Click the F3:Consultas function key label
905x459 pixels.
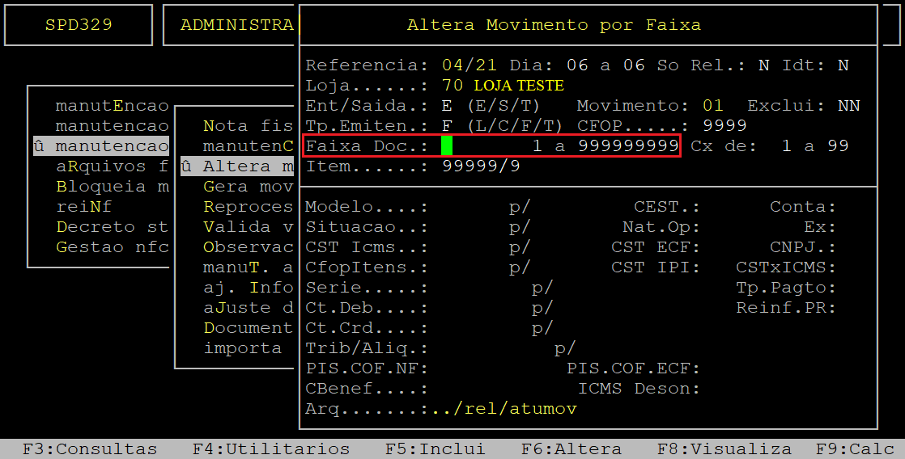point(90,449)
